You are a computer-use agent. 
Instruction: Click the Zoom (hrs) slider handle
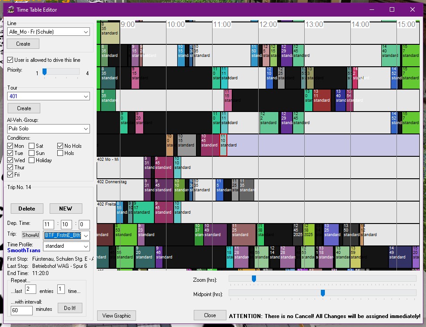254,279
